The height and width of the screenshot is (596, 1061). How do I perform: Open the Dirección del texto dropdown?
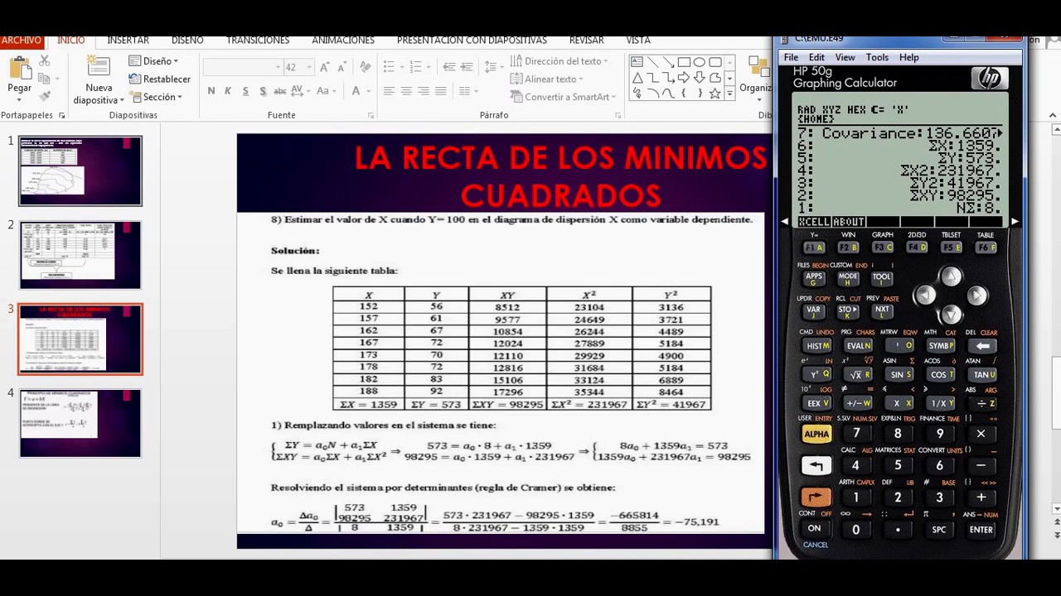click(x=560, y=61)
